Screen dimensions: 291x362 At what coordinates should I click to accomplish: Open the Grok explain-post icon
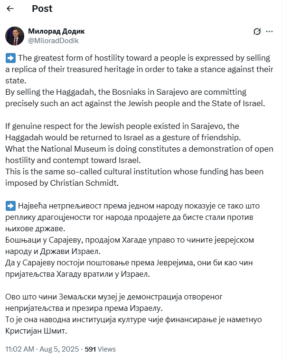point(257,31)
